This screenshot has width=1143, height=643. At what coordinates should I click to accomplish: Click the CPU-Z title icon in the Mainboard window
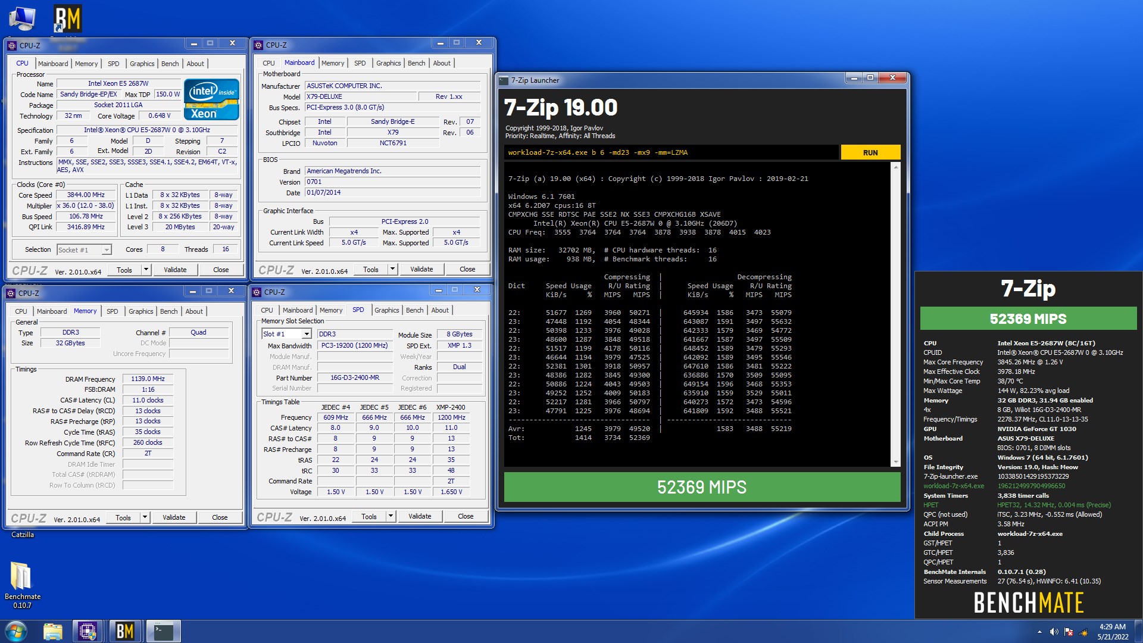click(258, 45)
